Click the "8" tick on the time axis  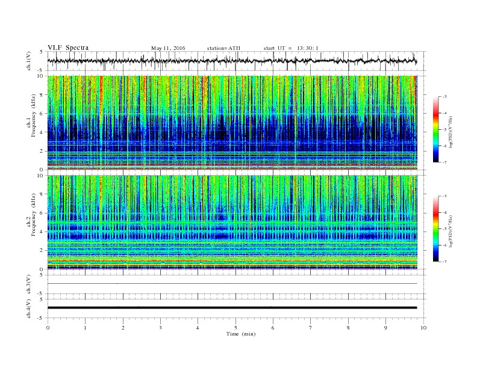tap(348, 328)
